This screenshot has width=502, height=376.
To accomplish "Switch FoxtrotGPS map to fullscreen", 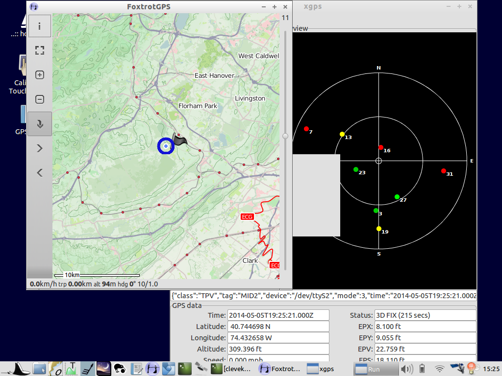I will point(39,50).
